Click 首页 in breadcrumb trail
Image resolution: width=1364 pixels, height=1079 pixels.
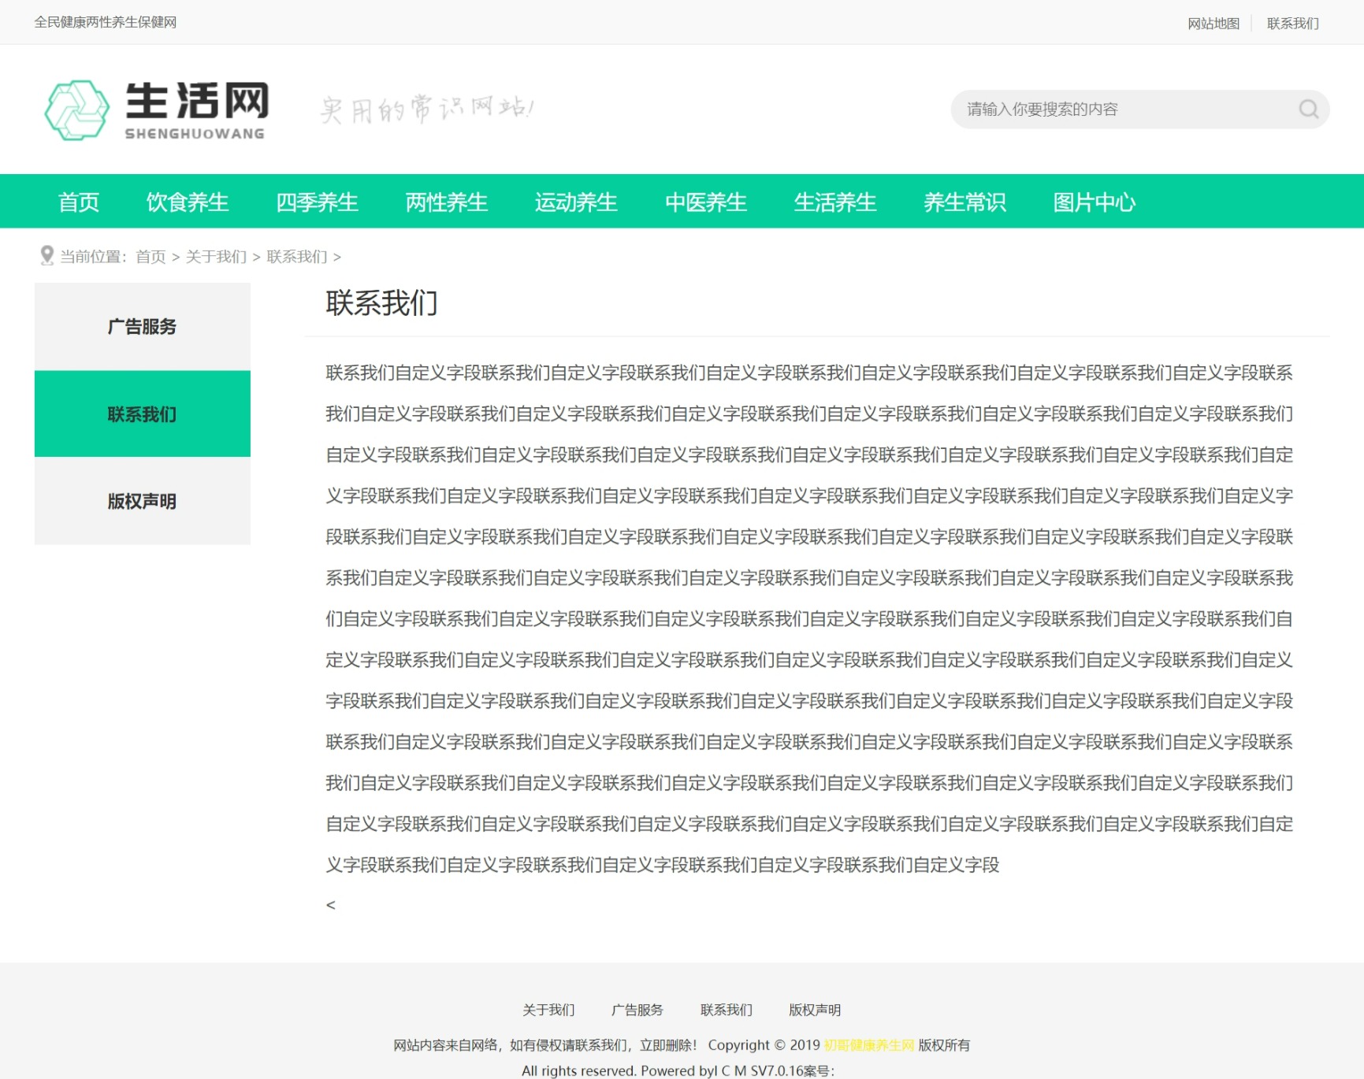point(151,257)
